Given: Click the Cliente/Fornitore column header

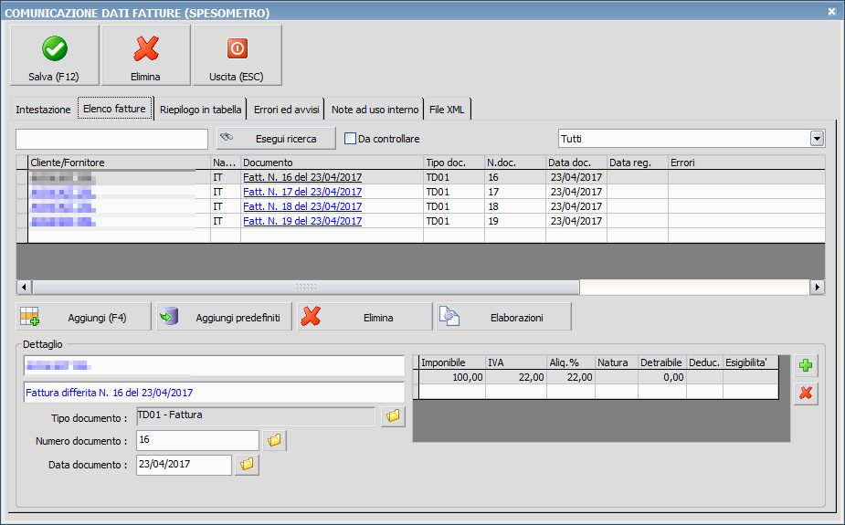Looking at the screenshot, I should pos(119,163).
